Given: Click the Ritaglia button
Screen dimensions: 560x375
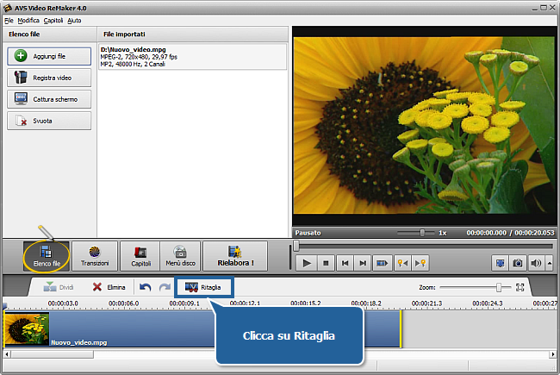Looking at the screenshot, I should pyautogui.click(x=203, y=287).
